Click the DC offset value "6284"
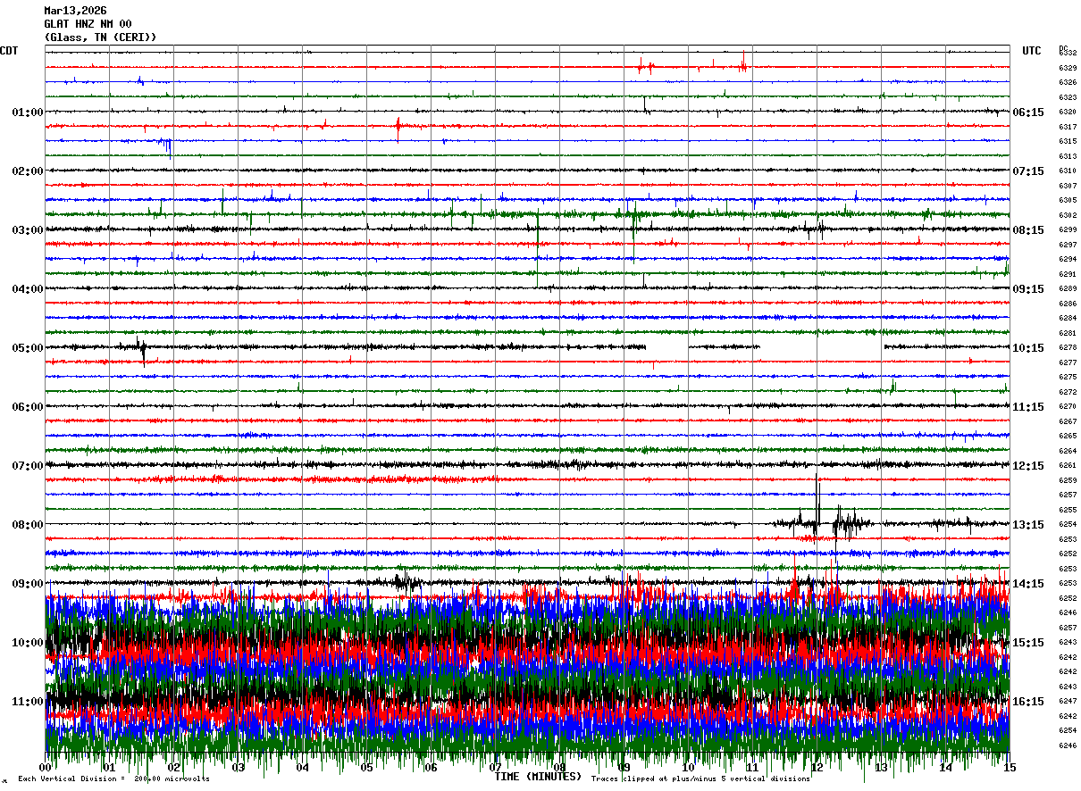This screenshot has height=791, width=1081. pos(1068,318)
